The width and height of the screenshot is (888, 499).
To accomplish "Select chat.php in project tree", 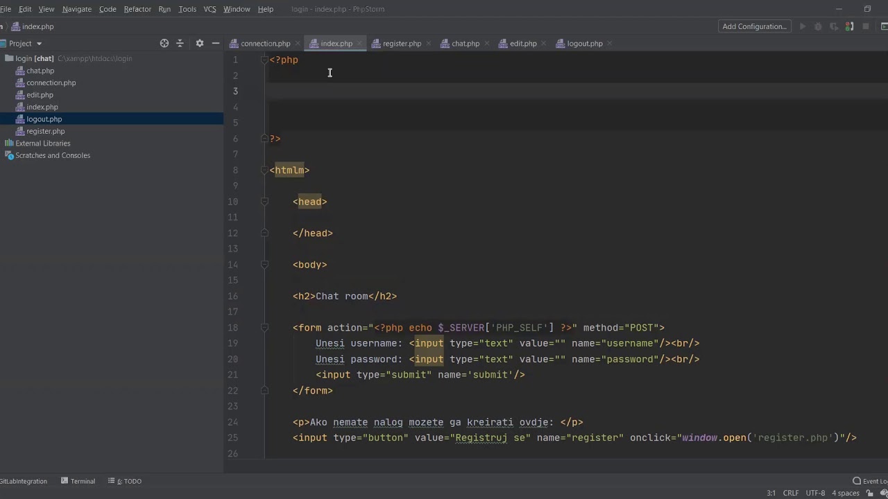I will click(40, 71).
